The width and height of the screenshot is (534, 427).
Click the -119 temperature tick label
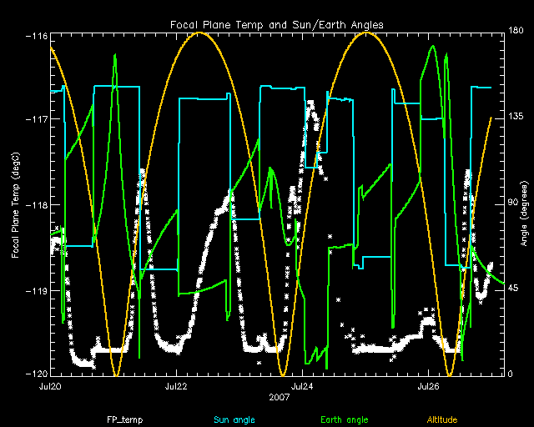pyautogui.click(x=36, y=291)
